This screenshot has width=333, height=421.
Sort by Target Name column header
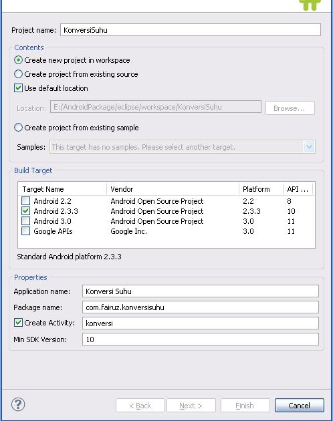click(62, 189)
